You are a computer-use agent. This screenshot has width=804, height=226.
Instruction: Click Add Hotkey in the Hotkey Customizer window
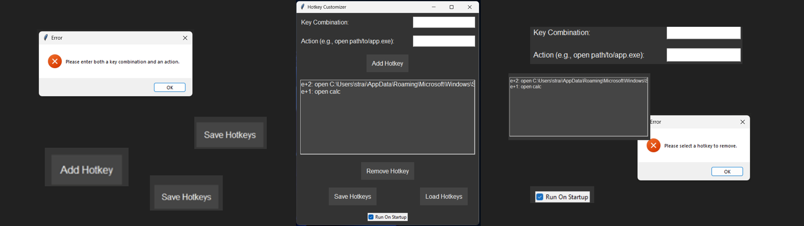click(387, 63)
